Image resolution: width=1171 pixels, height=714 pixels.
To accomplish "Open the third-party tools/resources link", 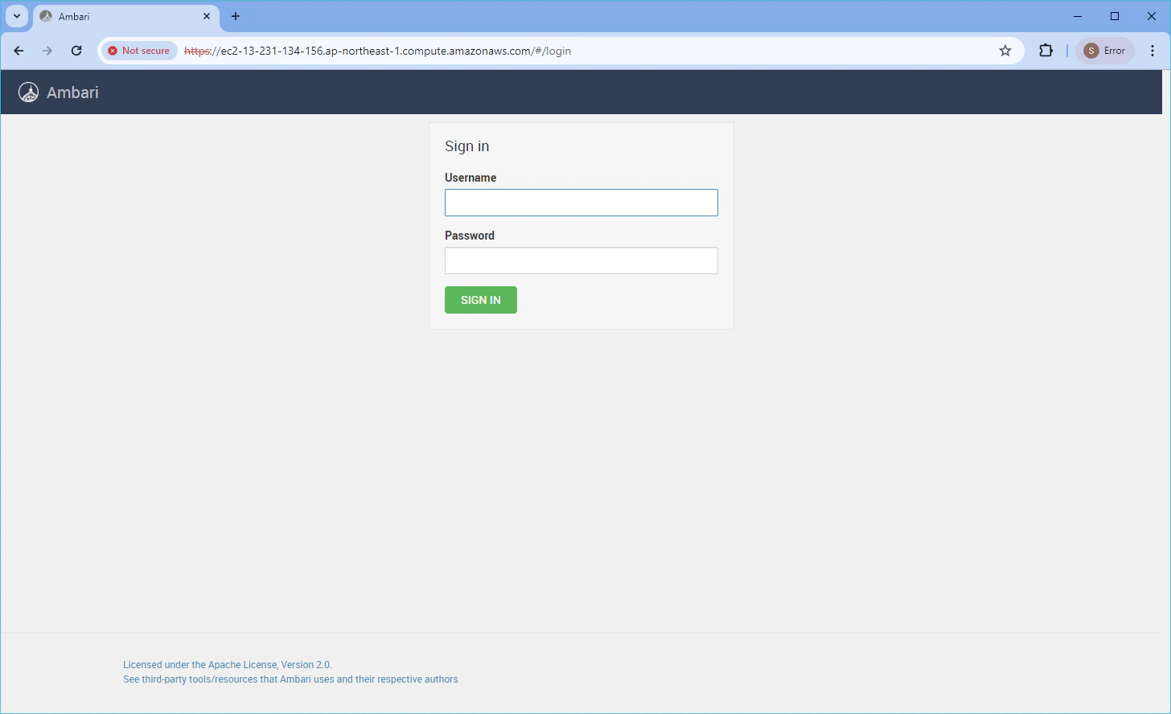I will [290, 679].
